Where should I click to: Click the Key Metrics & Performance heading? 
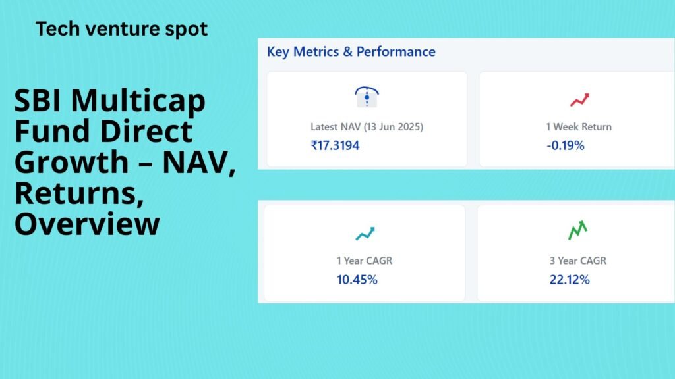pos(351,51)
